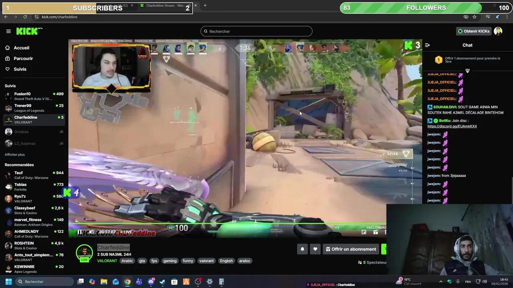Click the browser address bar URL
This screenshot has width=513, height=288.
[x=60, y=17]
